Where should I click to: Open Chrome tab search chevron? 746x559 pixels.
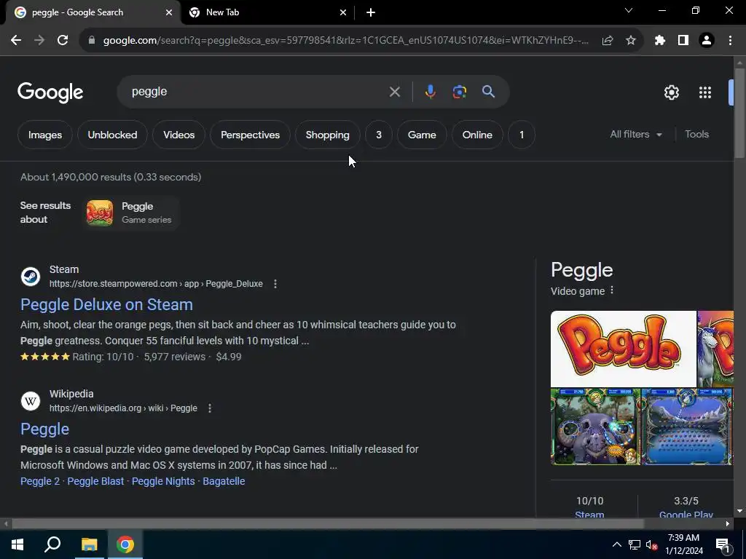629,10
